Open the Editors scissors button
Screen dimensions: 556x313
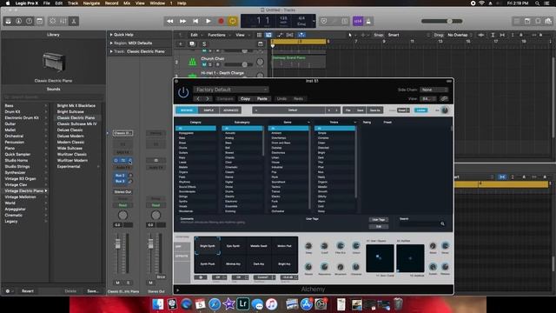pyautogui.click(x=74, y=21)
